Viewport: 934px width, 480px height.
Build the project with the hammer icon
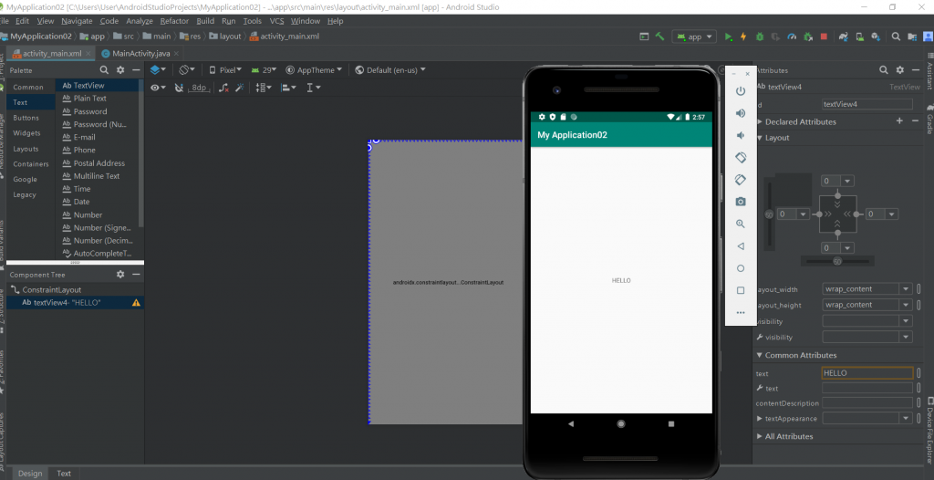coord(660,37)
